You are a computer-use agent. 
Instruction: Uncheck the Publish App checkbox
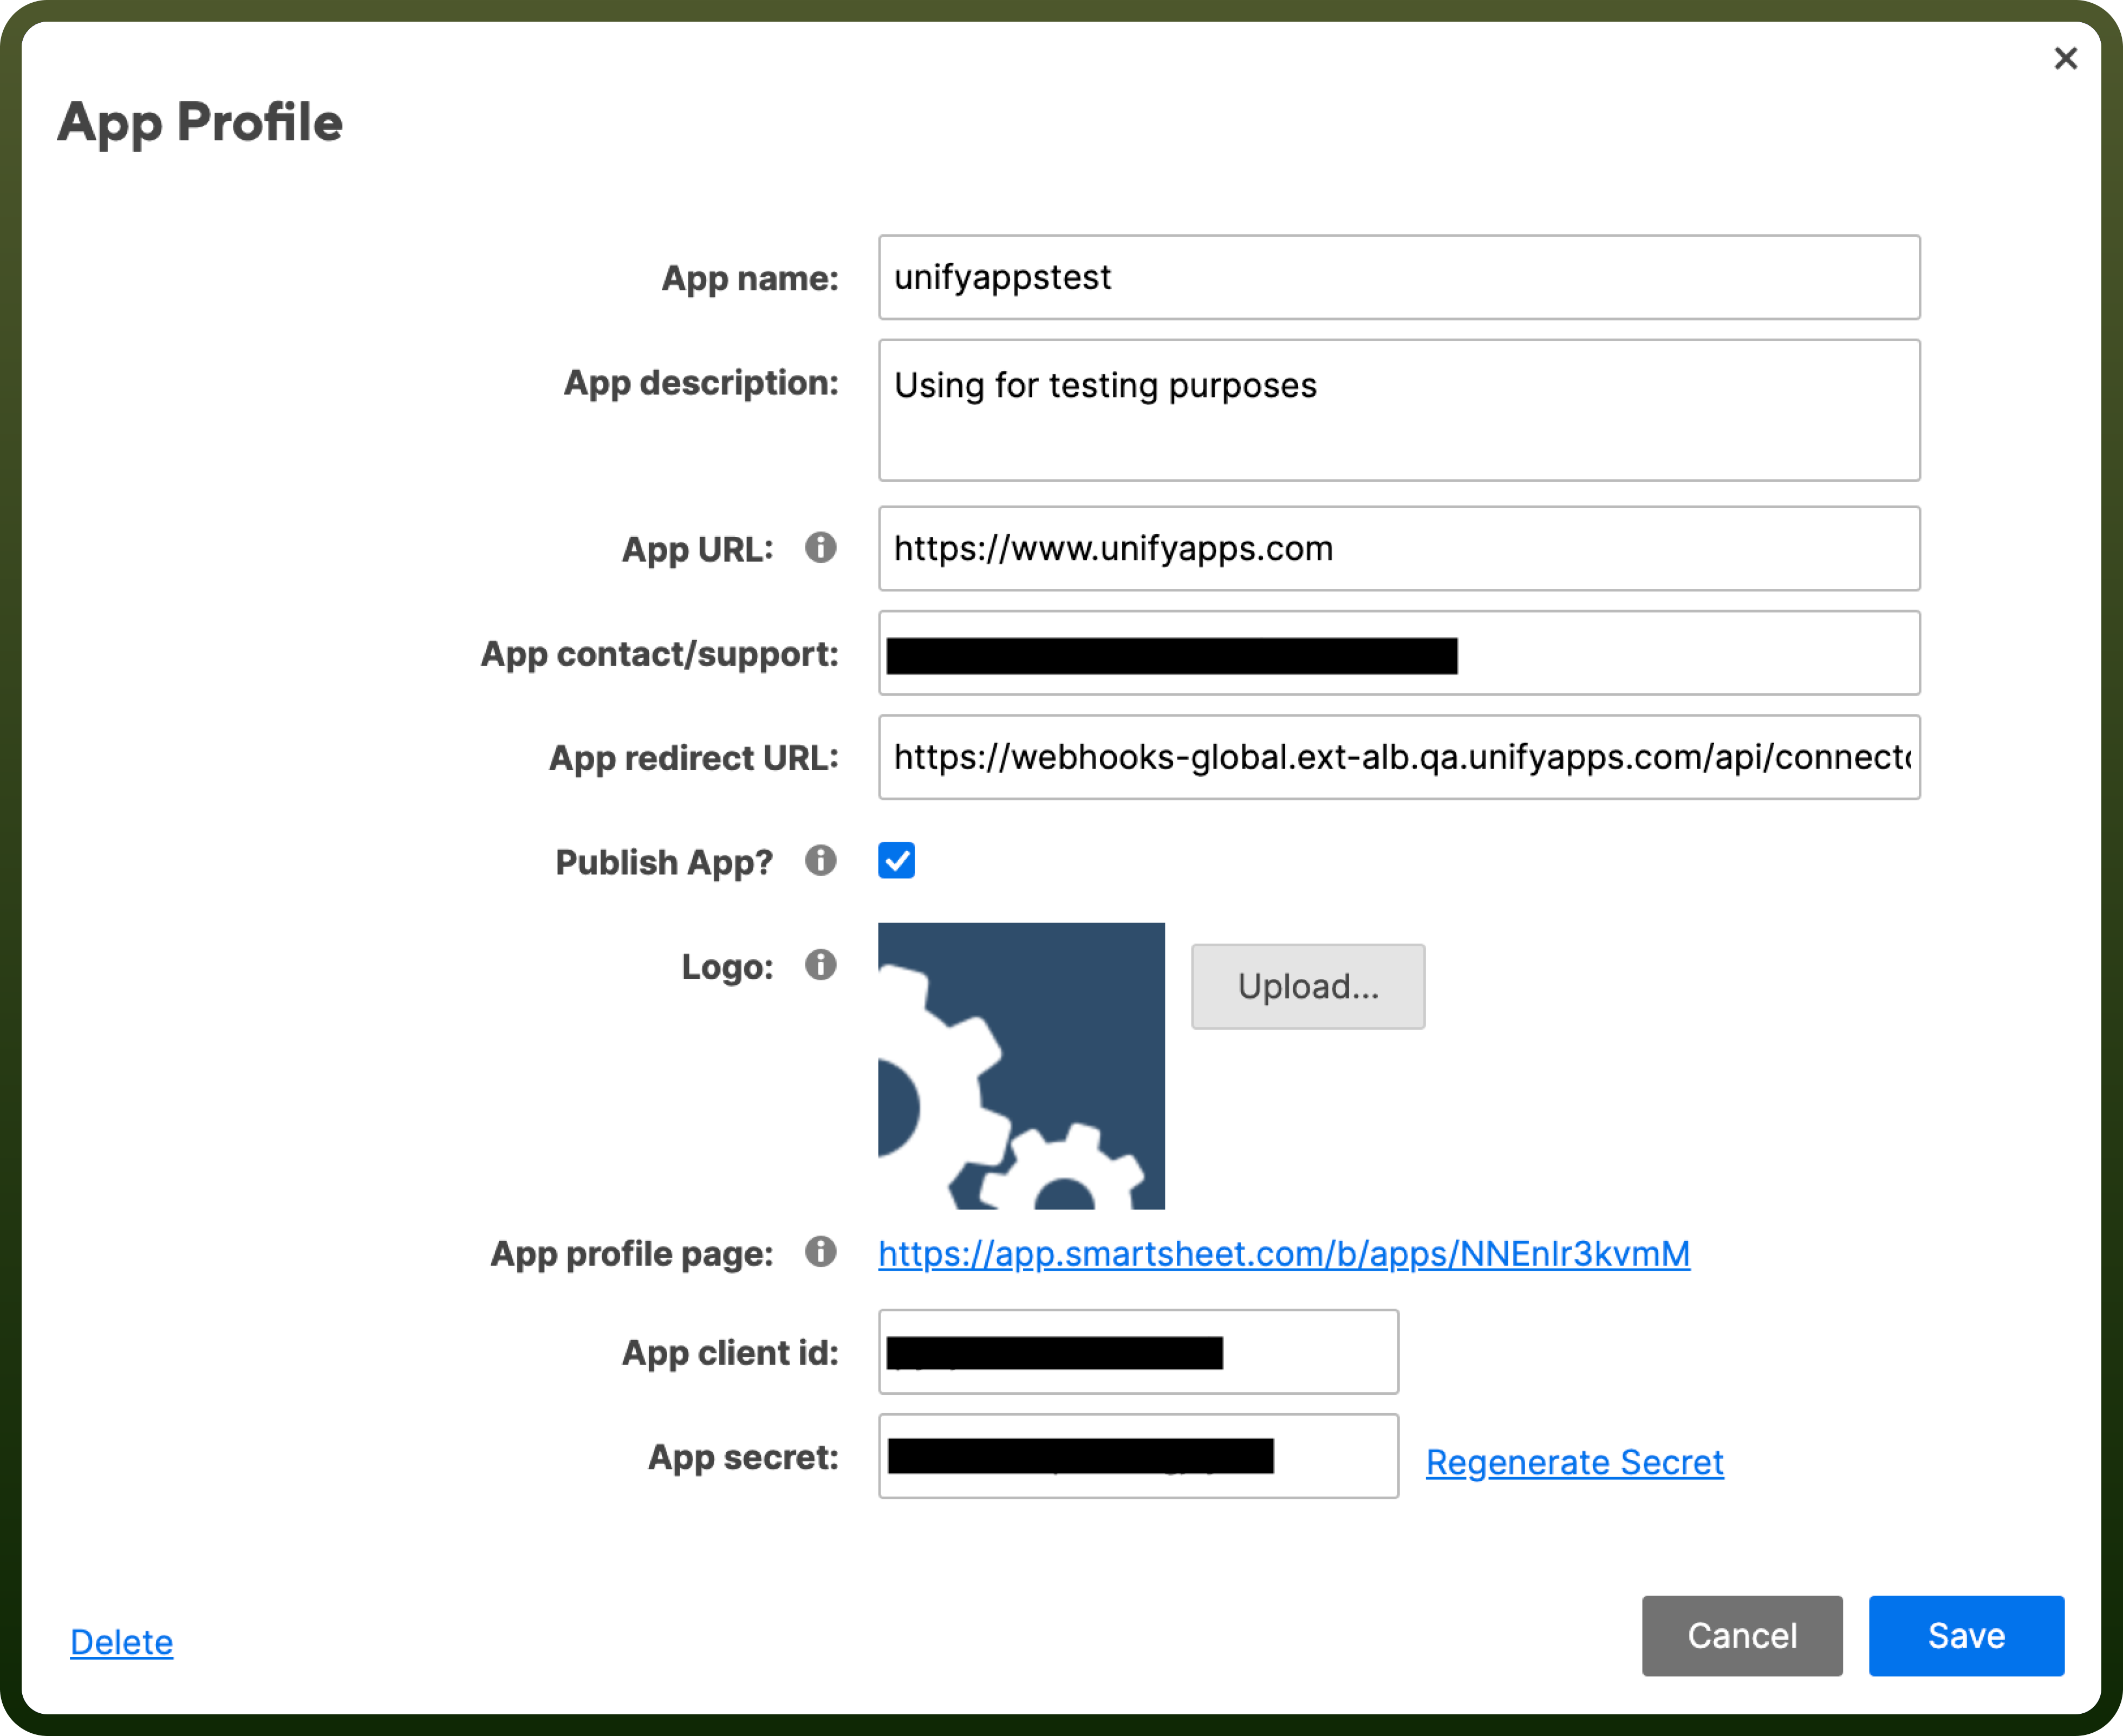click(x=896, y=860)
